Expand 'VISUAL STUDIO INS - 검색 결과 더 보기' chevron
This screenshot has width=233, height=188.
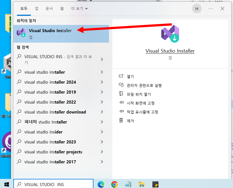click(x=102, y=59)
